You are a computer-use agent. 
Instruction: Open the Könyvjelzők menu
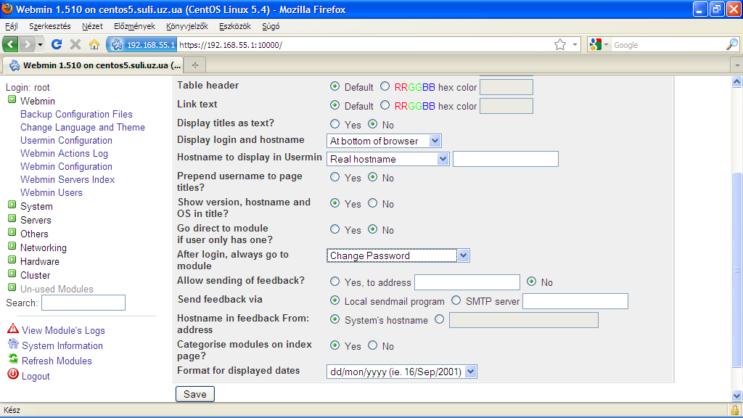(186, 26)
